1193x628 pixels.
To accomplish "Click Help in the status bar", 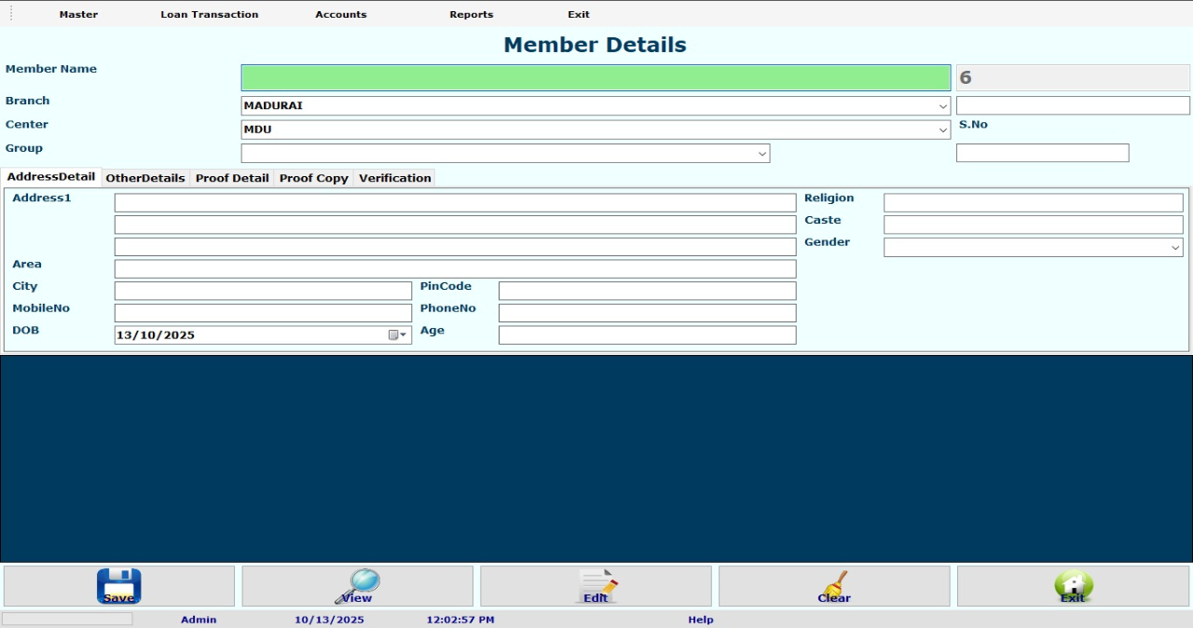I will coord(700,620).
